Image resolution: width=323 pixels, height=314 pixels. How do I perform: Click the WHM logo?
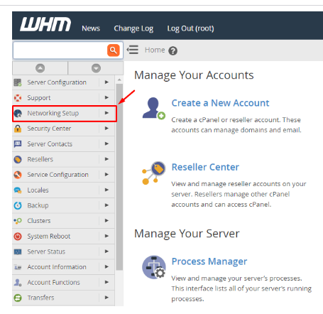[x=45, y=24]
